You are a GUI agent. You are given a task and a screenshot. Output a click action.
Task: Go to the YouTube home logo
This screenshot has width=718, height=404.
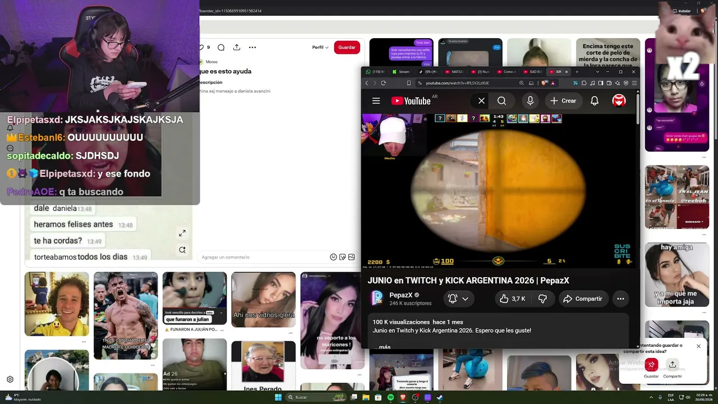[411, 101]
